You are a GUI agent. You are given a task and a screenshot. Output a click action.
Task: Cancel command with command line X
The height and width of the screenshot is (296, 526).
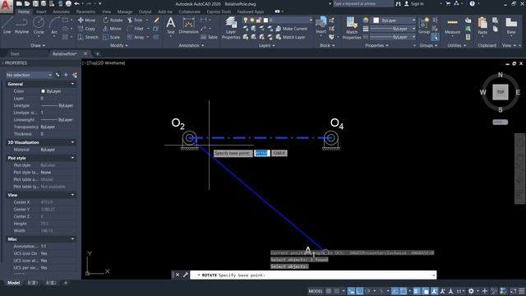point(178,275)
